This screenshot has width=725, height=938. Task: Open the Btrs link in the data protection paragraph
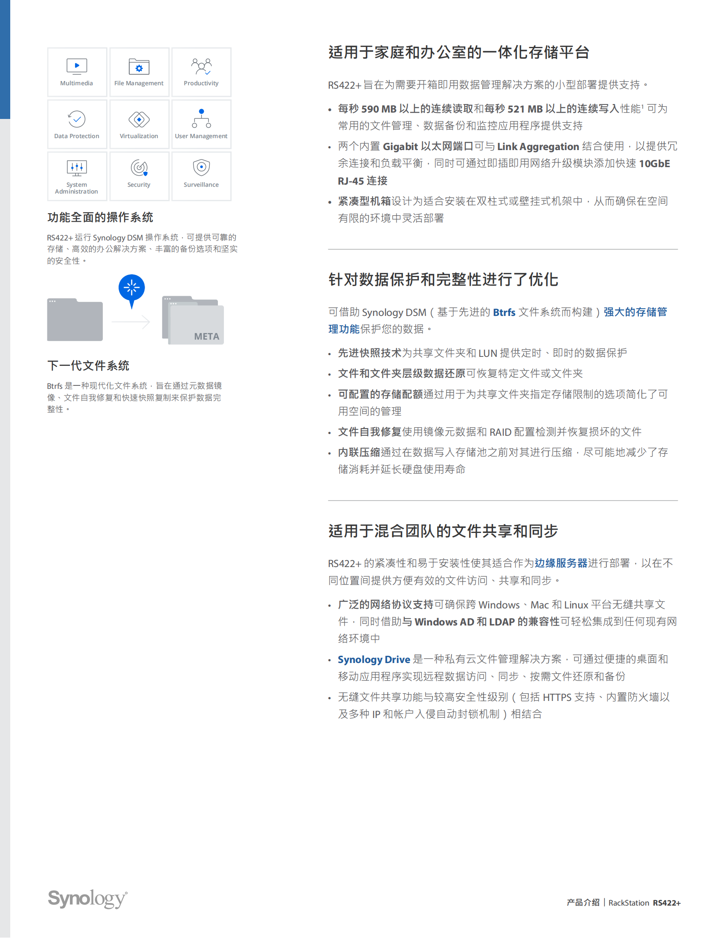click(504, 312)
